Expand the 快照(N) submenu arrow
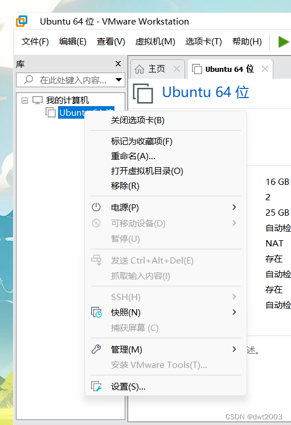 (234, 312)
